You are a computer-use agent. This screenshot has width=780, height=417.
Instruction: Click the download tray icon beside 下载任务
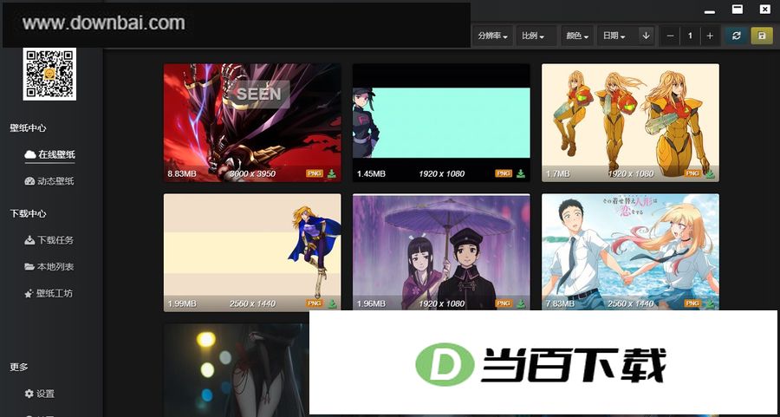click(29, 240)
